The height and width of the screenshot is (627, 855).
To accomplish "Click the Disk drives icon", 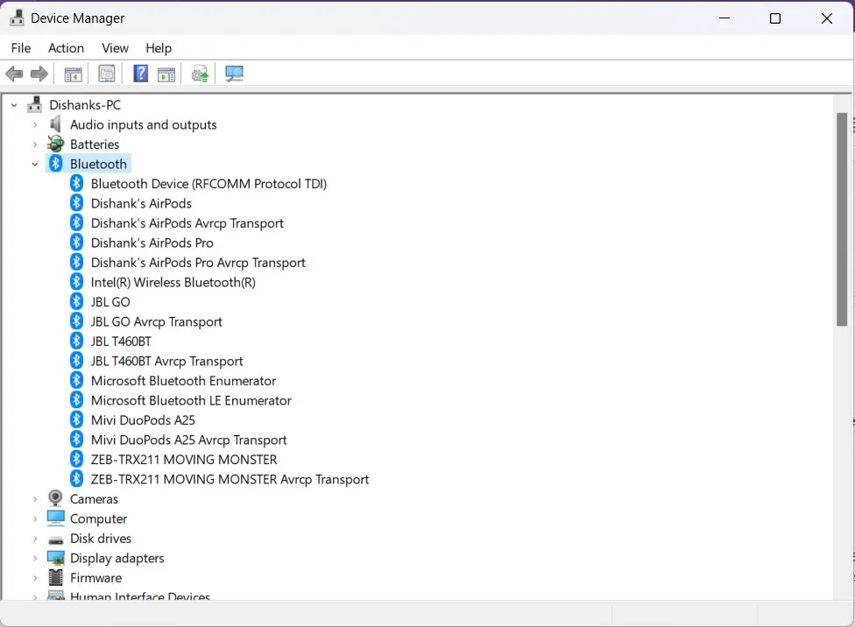I will pyautogui.click(x=55, y=539).
